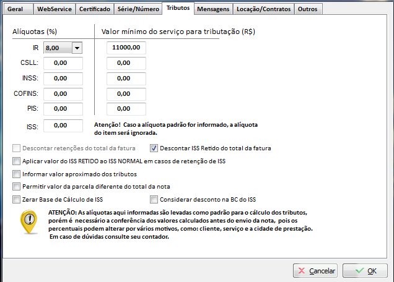Click the yellow warning attention icon
This screenshot has height=282, width=394.
(x=27, y=223)
